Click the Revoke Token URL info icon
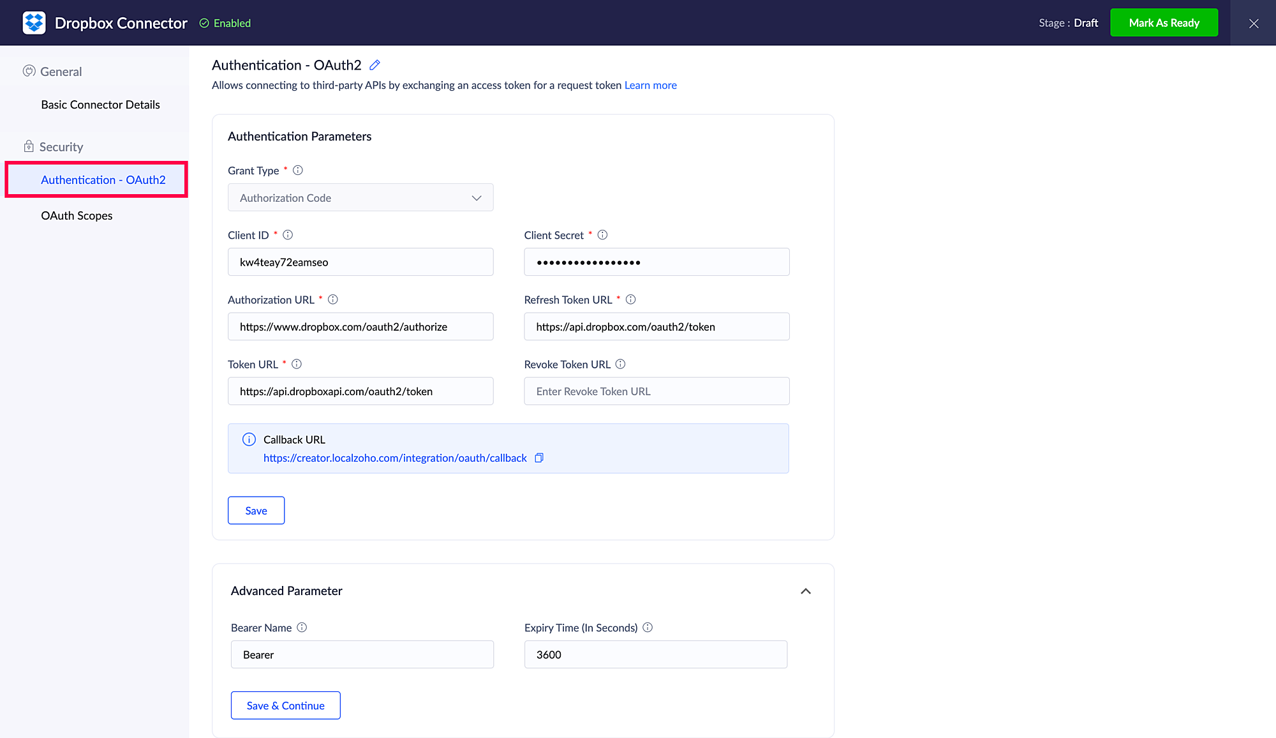The height and width of the screenshot is (738, 1276). (621, 364)
